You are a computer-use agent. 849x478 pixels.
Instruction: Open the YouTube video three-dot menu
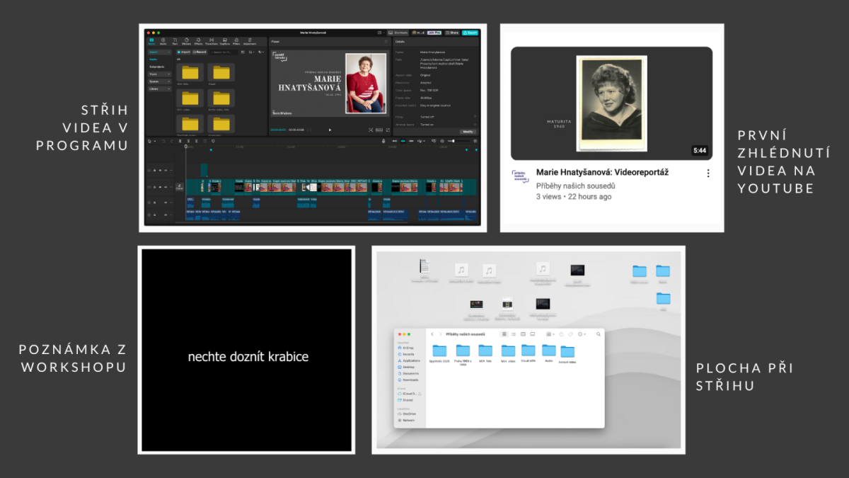pyautogui.click(x=707, y=173)
